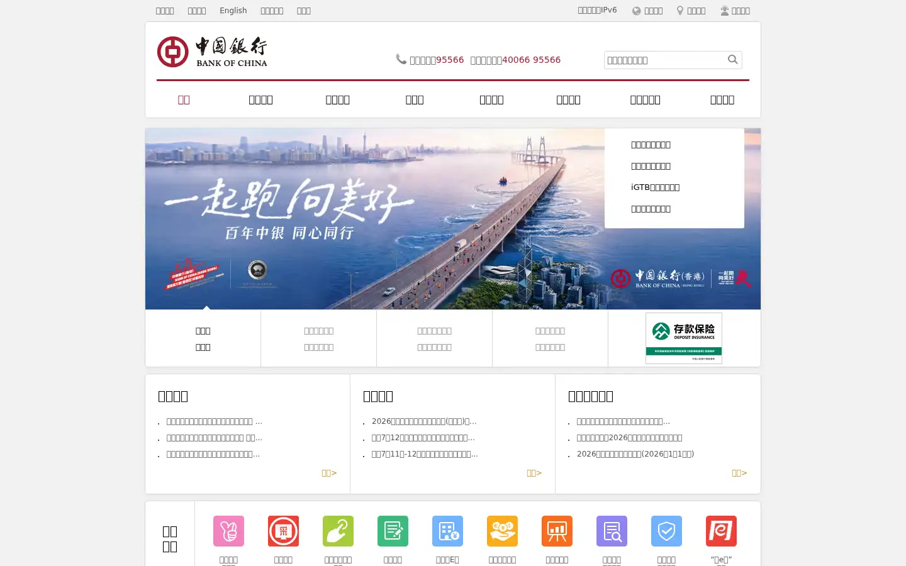The width and height of the screenshot is (906, 566).
Task: Open the orange presentation-chart service icon
Action: coord(557,531)
